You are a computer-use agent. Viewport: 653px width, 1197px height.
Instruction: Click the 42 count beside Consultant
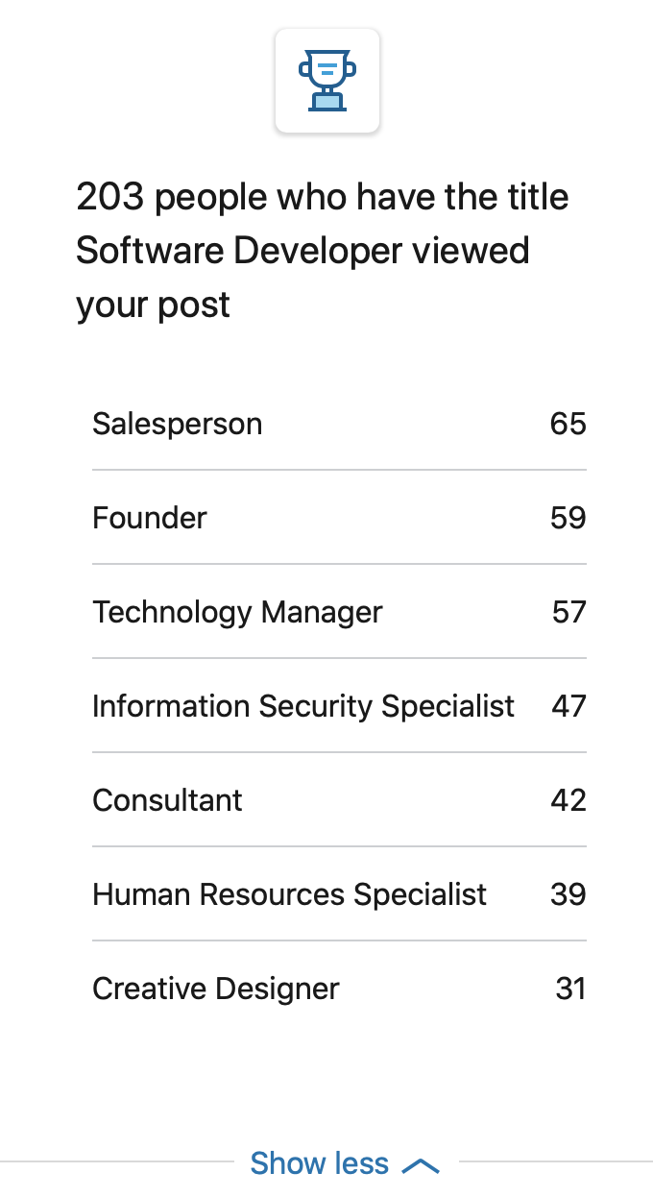[568, 800]
